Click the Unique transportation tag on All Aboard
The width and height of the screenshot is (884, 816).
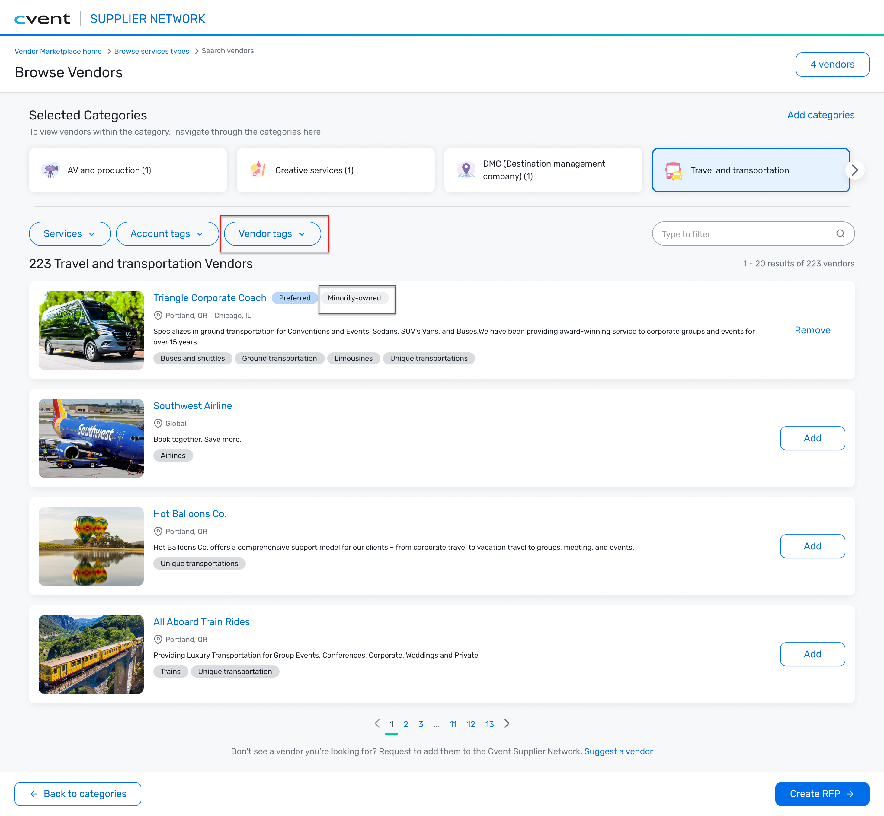click(235, 672)
